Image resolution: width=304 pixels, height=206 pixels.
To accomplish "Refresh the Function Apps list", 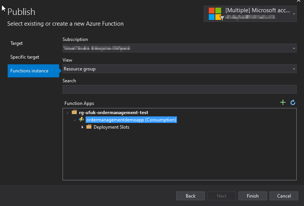I will click(293, 102).
